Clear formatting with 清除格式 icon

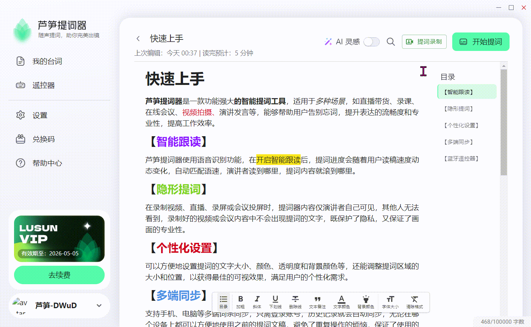pyautogui.click(x=414, y=302)
